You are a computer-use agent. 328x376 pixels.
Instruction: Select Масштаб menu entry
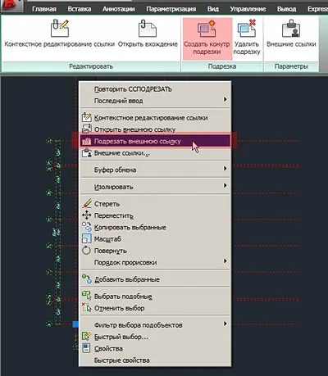[155, 239]
